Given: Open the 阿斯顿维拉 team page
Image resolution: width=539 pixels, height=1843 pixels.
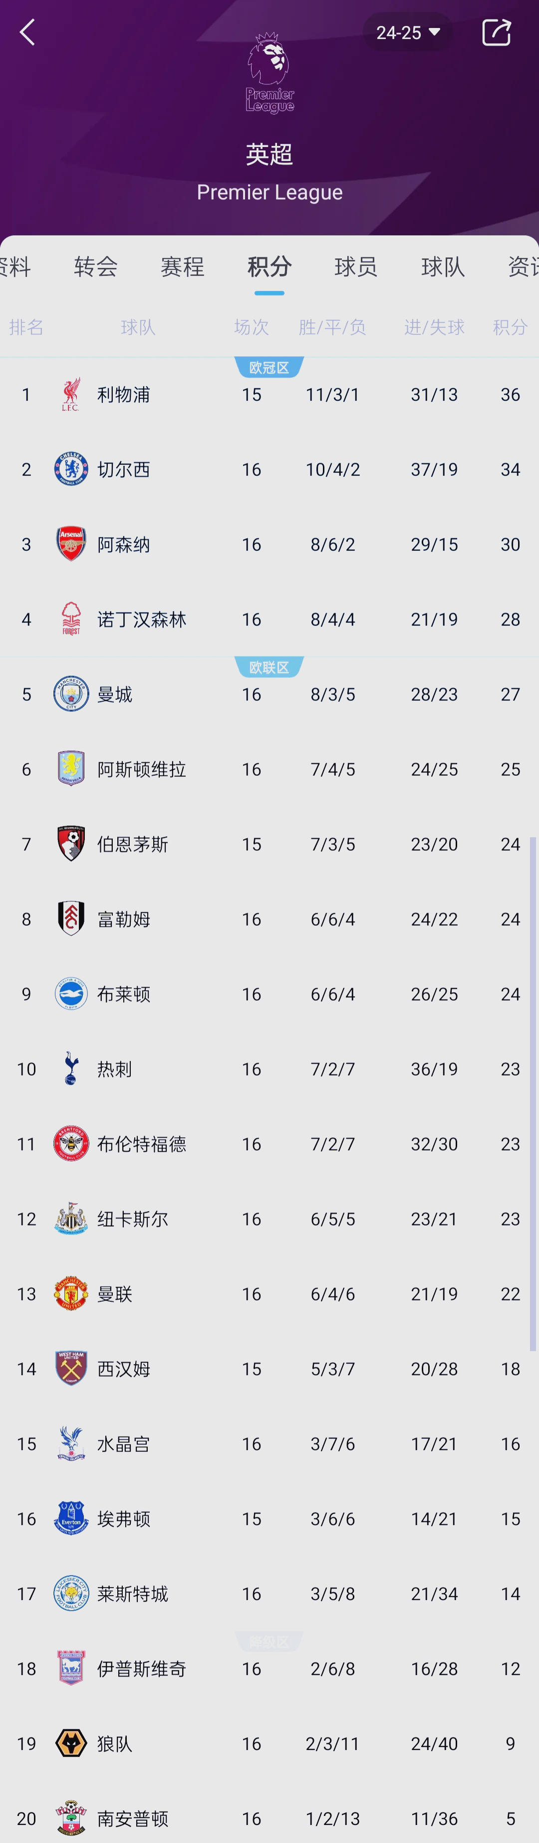Looking at the screenshot, I should click(x=141, y=769).
